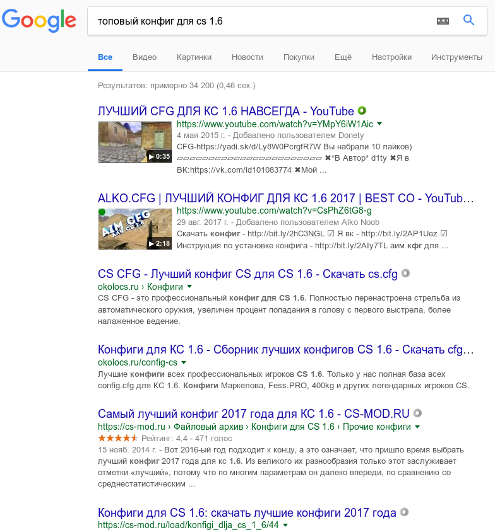Expand dropdown arrow next to konfigi_dlja_cs_1_6/44 URL
Viewport: 495px width, 530px height.
[285, 525]
